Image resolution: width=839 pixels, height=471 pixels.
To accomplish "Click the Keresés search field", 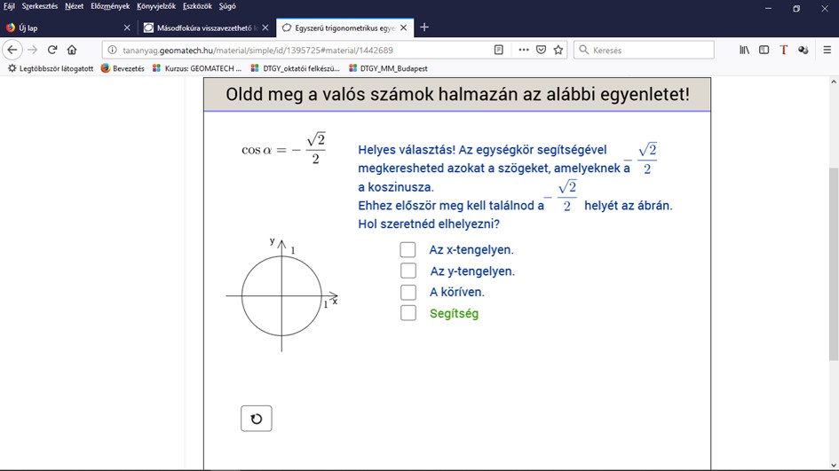I will pos(644,50).
